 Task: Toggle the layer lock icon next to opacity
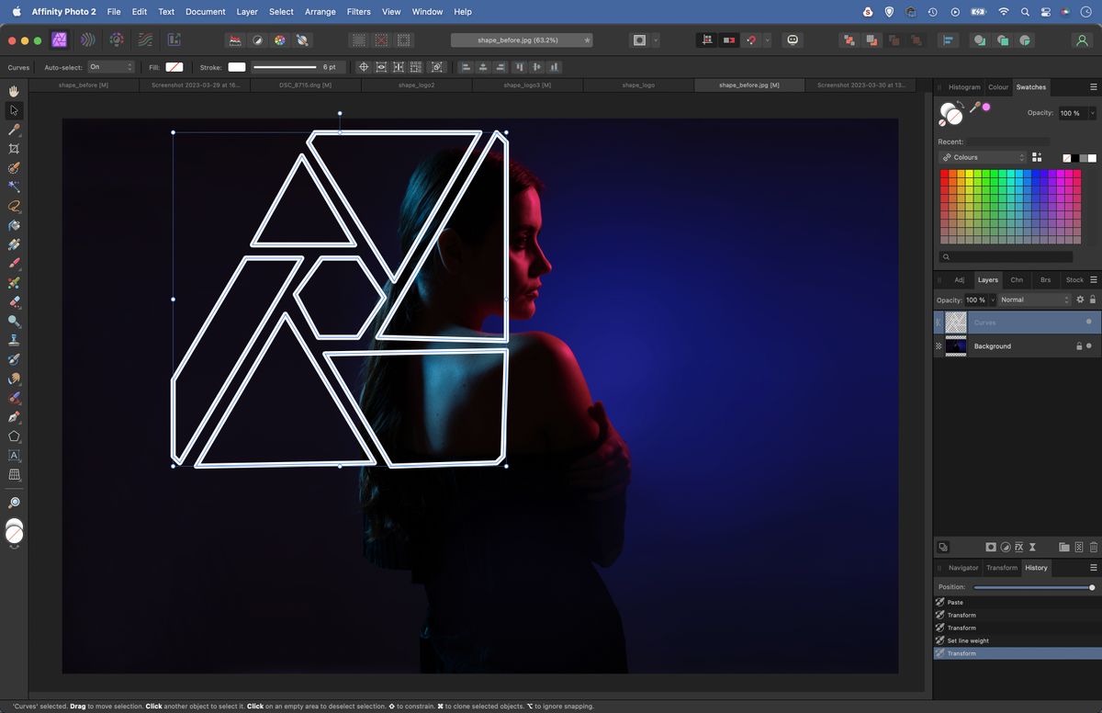[x=1093, y=300]
